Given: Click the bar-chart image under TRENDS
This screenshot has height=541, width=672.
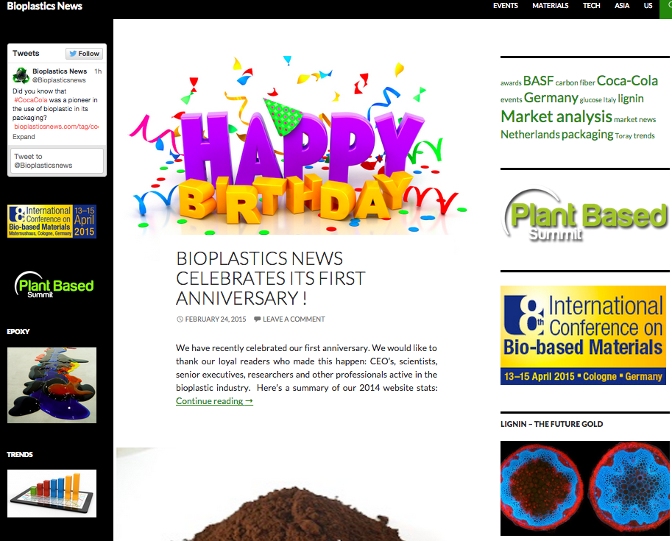Looking at the screenshot, I should (x=52, y=492).
